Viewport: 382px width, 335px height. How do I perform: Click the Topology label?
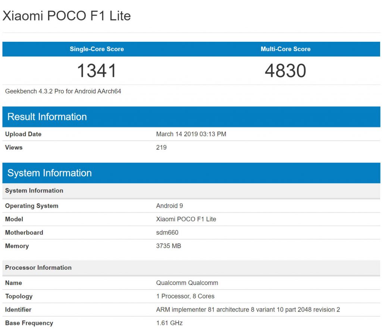(x=19, y=296)
